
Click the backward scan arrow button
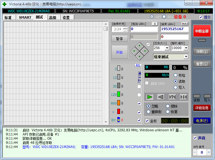tap(161, 97)
